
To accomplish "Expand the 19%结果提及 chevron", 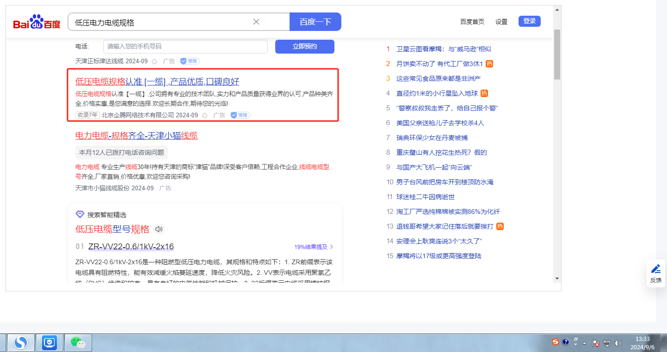I will click(331, 247).
